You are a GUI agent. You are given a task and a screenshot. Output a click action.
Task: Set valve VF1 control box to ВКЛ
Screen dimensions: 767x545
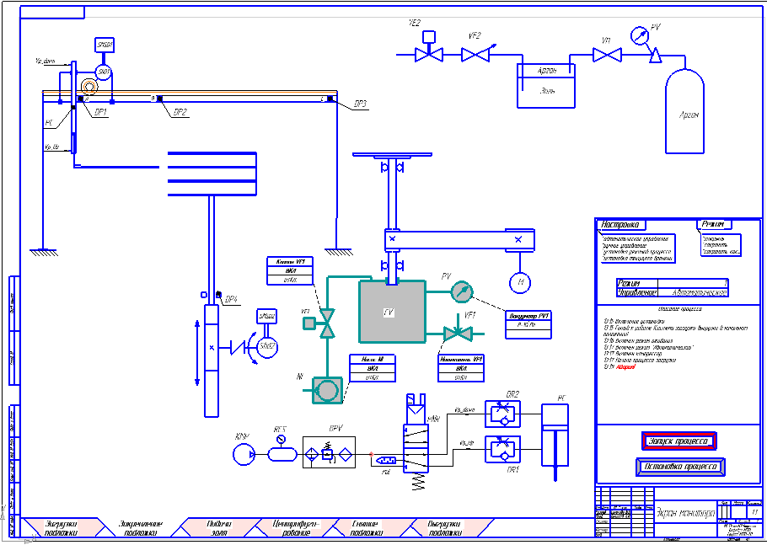(290, 270)
